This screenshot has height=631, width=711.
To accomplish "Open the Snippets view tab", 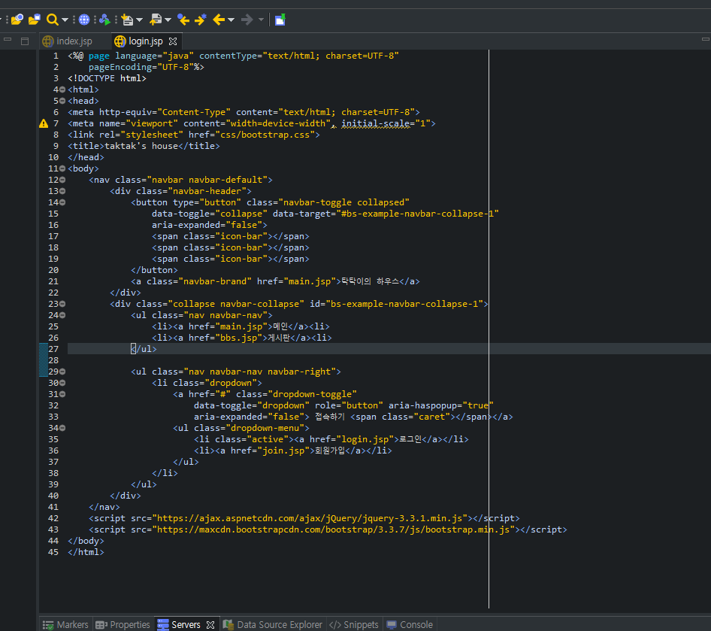I will (354, 625).
